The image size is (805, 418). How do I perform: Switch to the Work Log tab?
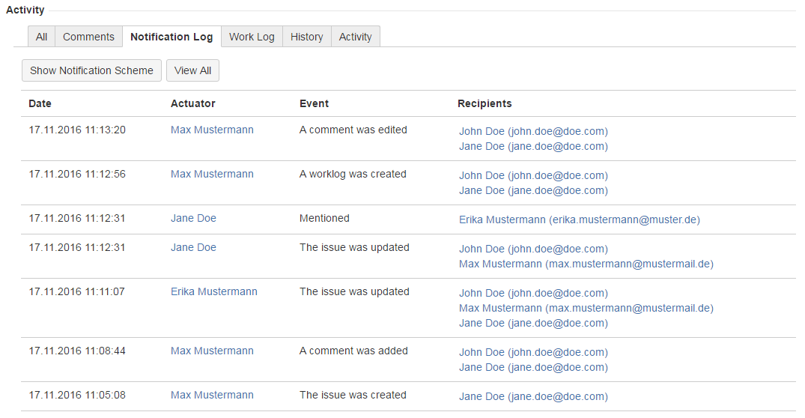tap(252, 37)
